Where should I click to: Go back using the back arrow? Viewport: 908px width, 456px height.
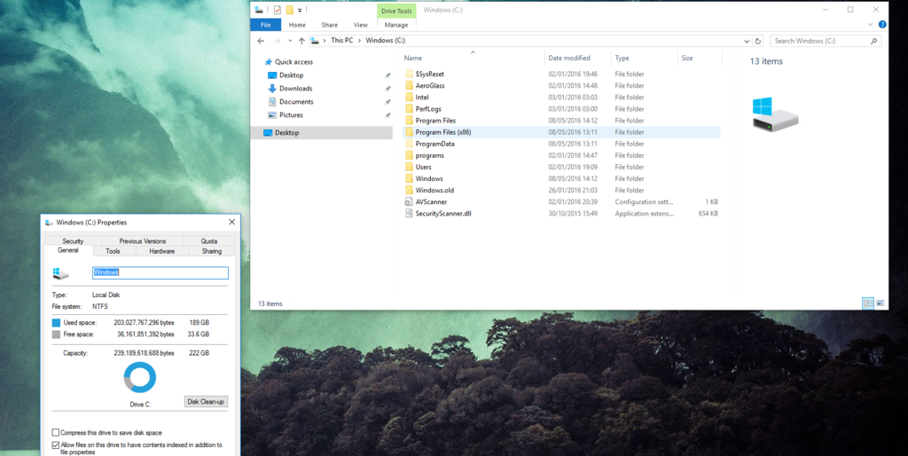click(262, 41)
